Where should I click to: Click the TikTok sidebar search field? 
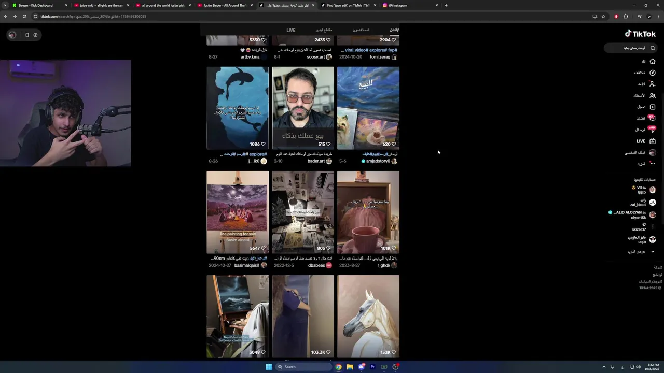[x=631, y=48]
